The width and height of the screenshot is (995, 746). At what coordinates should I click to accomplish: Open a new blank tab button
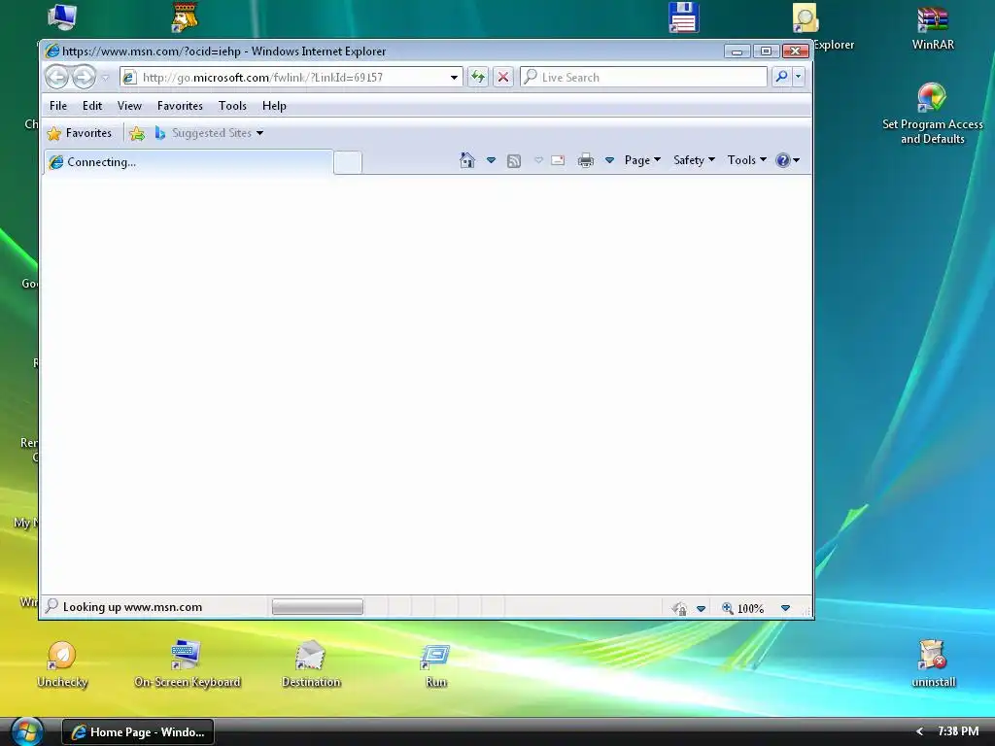click(348, 162)
